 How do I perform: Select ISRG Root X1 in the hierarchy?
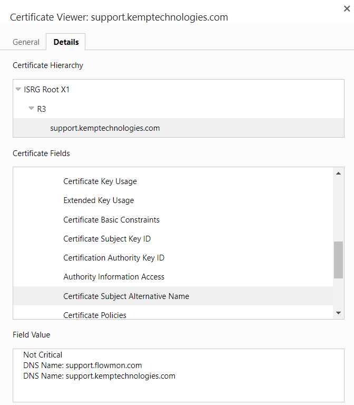point(47,90)
